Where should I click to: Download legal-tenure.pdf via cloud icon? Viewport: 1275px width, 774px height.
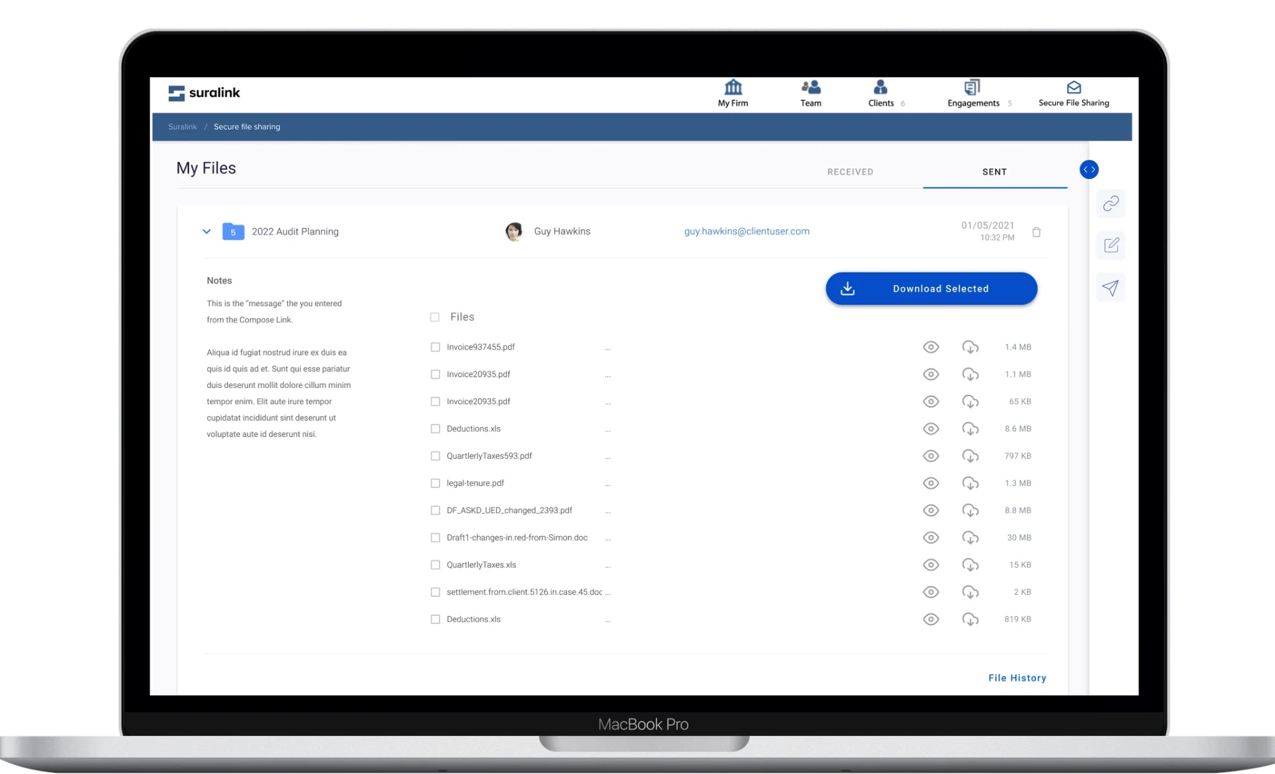970,483
